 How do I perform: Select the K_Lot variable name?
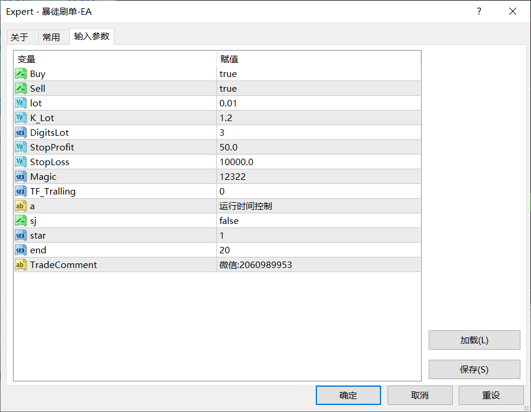click(42, 118)
